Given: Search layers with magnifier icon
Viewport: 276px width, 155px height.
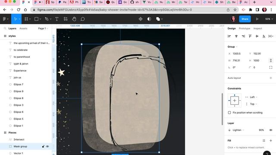Looking at the screenshot, I should [x=5, y=28].
